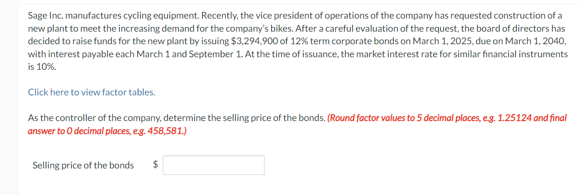Viewport: 579px width, 195px height.
Task: Click the $3,294,900 bond amount
Action: pos(254,41)
